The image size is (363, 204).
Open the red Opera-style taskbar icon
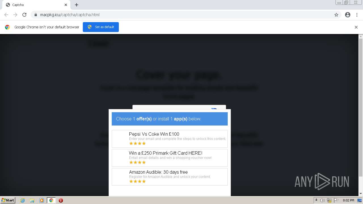click(x=61, y=200)
